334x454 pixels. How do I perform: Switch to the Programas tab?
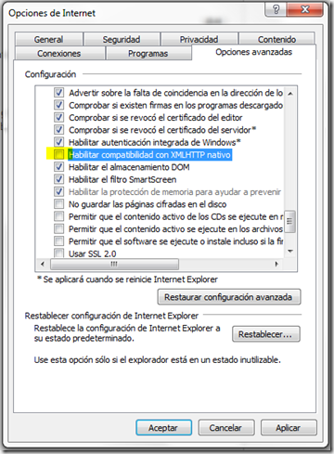coord(148,53)
